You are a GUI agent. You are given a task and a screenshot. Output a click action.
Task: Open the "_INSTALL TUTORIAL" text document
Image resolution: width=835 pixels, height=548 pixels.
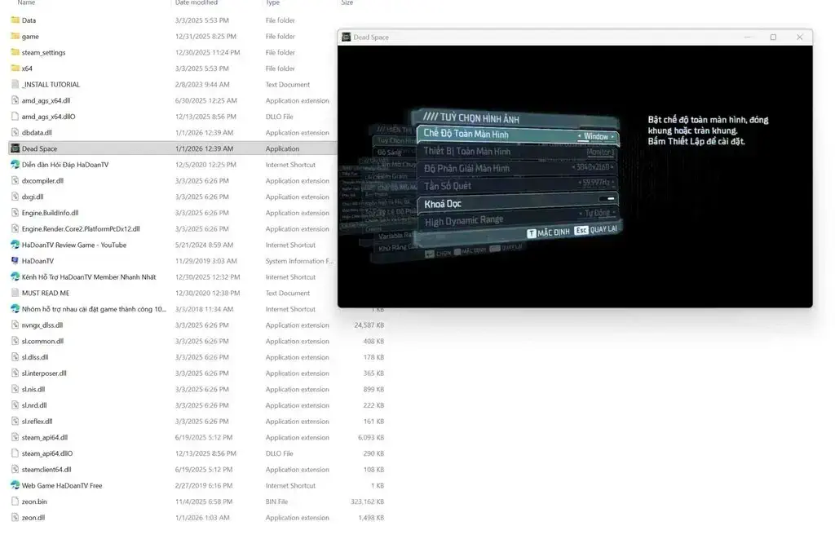51,84
